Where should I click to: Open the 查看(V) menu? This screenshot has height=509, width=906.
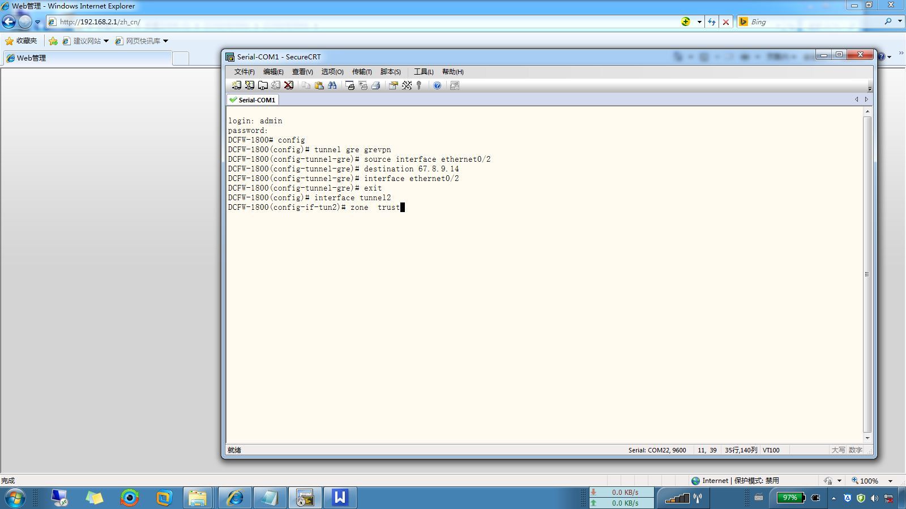302,72
